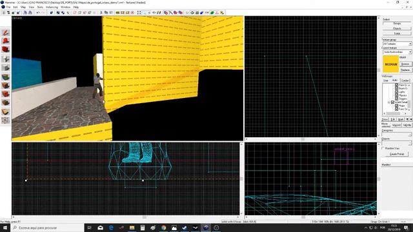The image size is (413, 232).
Task: Click the Mark visgroup button
Action: pyautogui.click(x=401, y=119)
